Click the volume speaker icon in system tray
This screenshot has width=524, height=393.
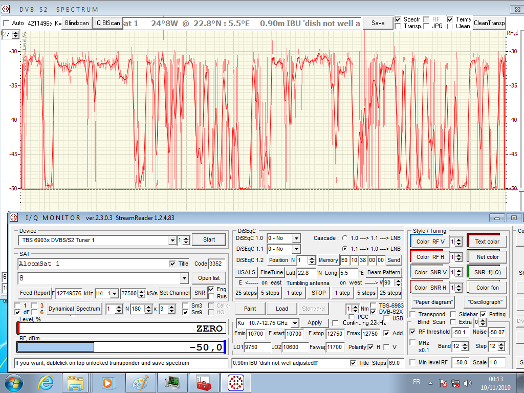(467, 383)
